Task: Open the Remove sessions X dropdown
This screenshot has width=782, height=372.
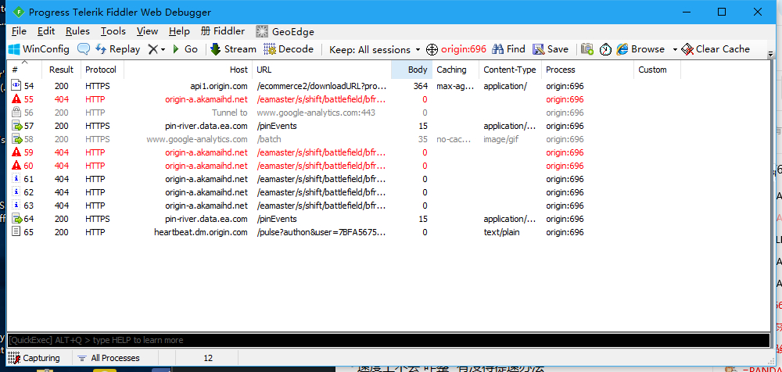Action: click(156, 49)
